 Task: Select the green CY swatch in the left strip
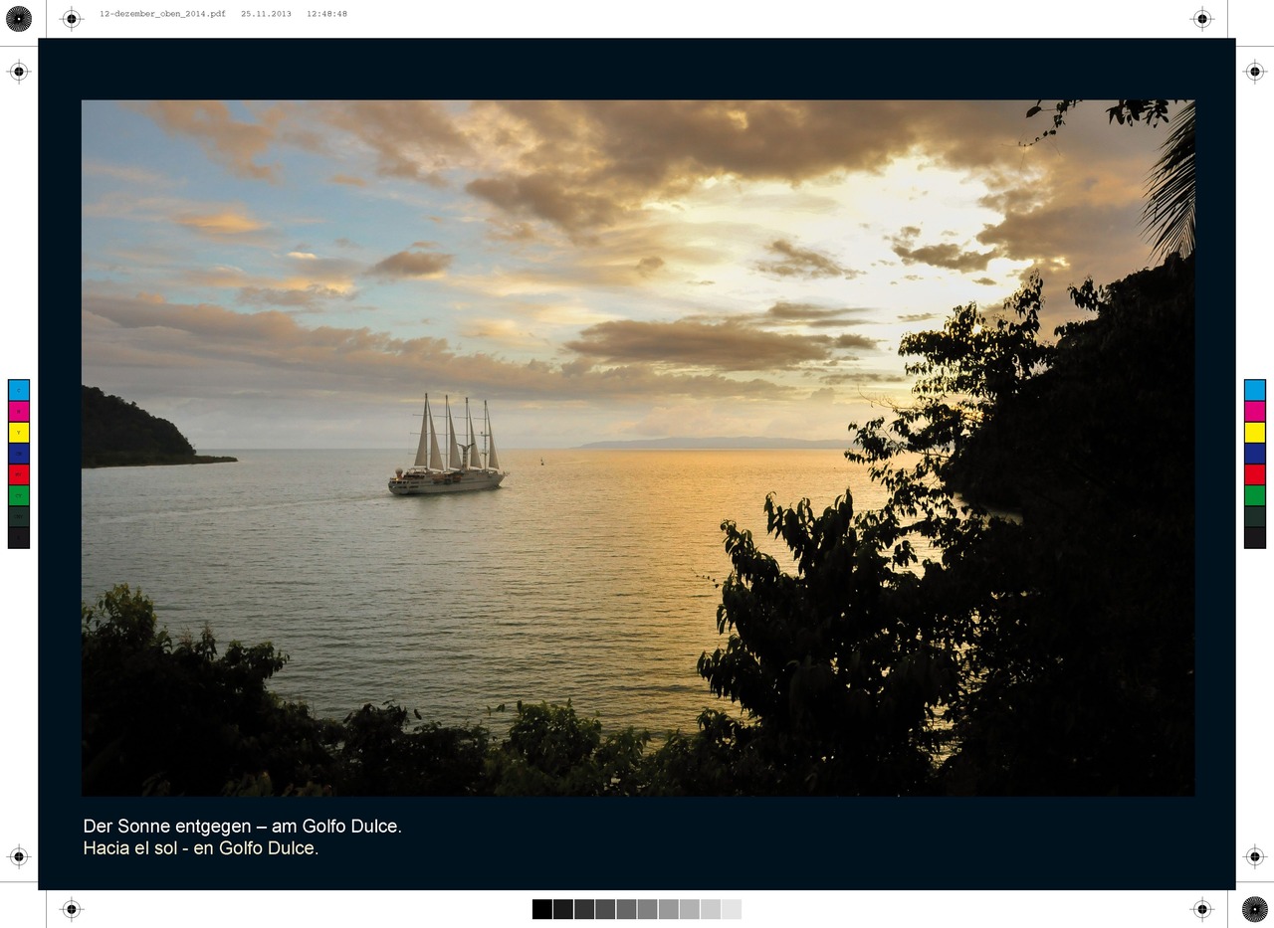(x=19, y=495)
